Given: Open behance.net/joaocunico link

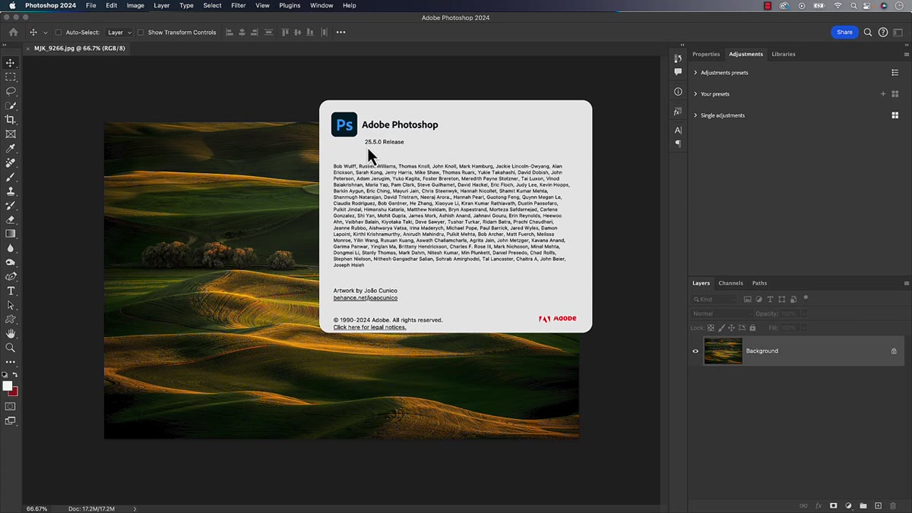Looking at the screenshot, I should pos(366,298).
